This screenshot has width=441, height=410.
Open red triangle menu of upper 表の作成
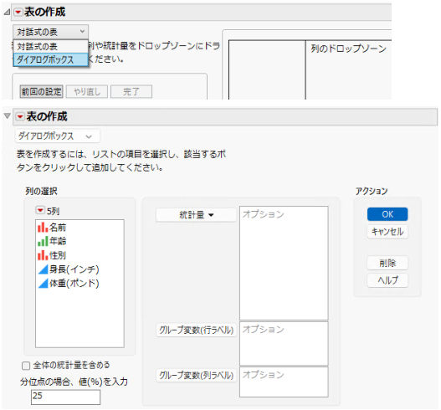(x=18, y=12)
